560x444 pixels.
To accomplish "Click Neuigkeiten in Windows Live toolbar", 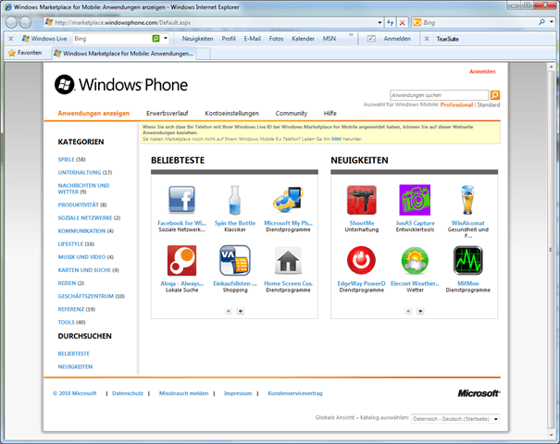I will [x=197, y=39].
